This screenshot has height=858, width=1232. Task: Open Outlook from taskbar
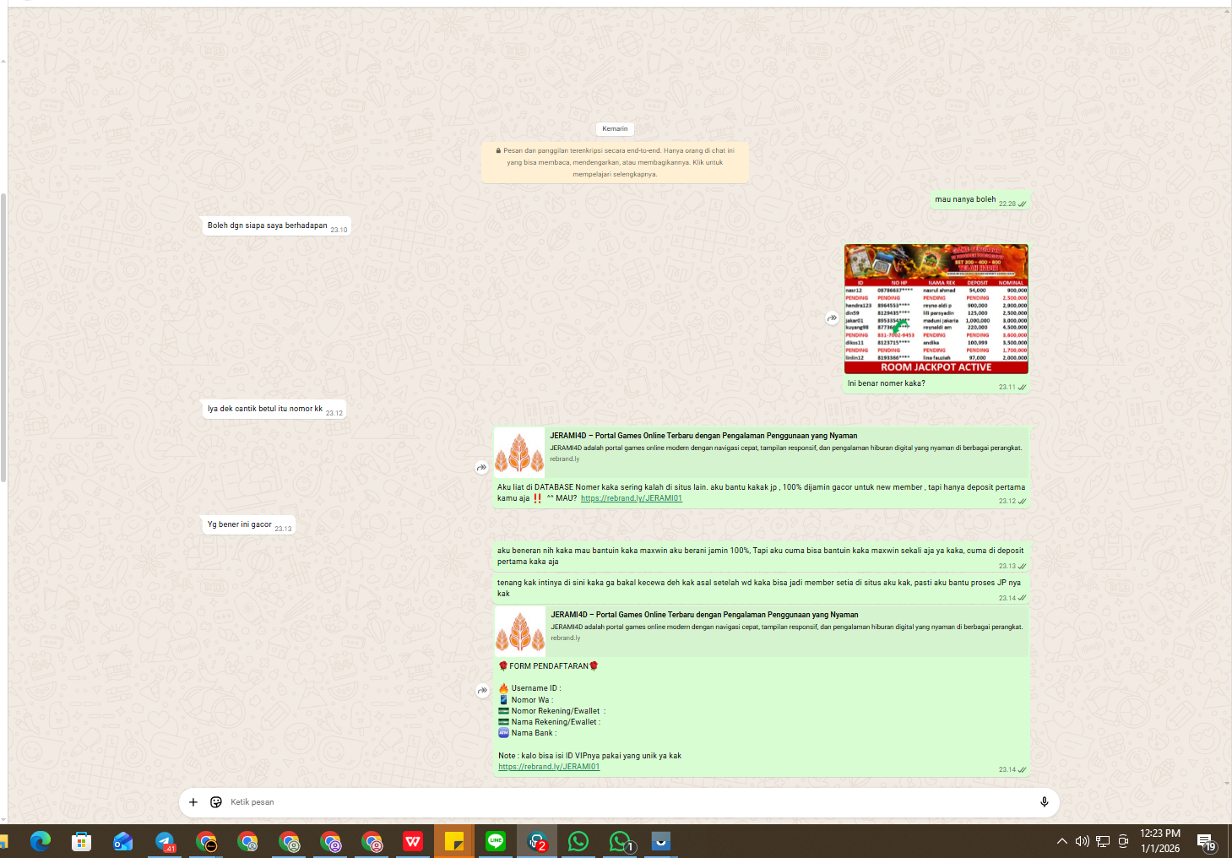click(123, 841)
